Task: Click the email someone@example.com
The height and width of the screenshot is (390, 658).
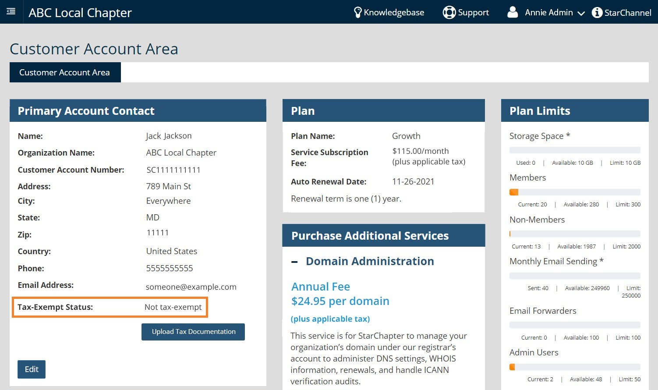Action: (191, 287)
